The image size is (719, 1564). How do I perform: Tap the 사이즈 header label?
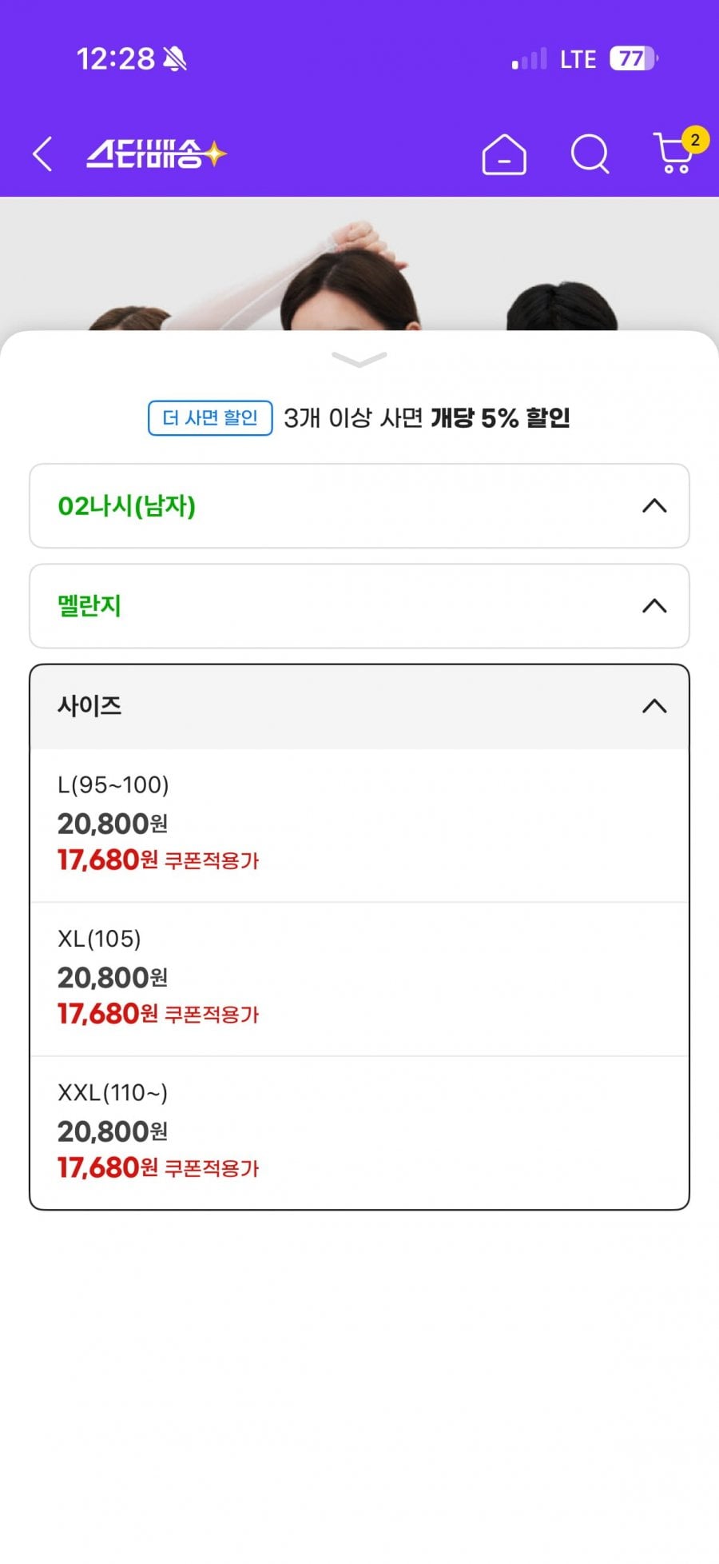[x=89, y=706]
